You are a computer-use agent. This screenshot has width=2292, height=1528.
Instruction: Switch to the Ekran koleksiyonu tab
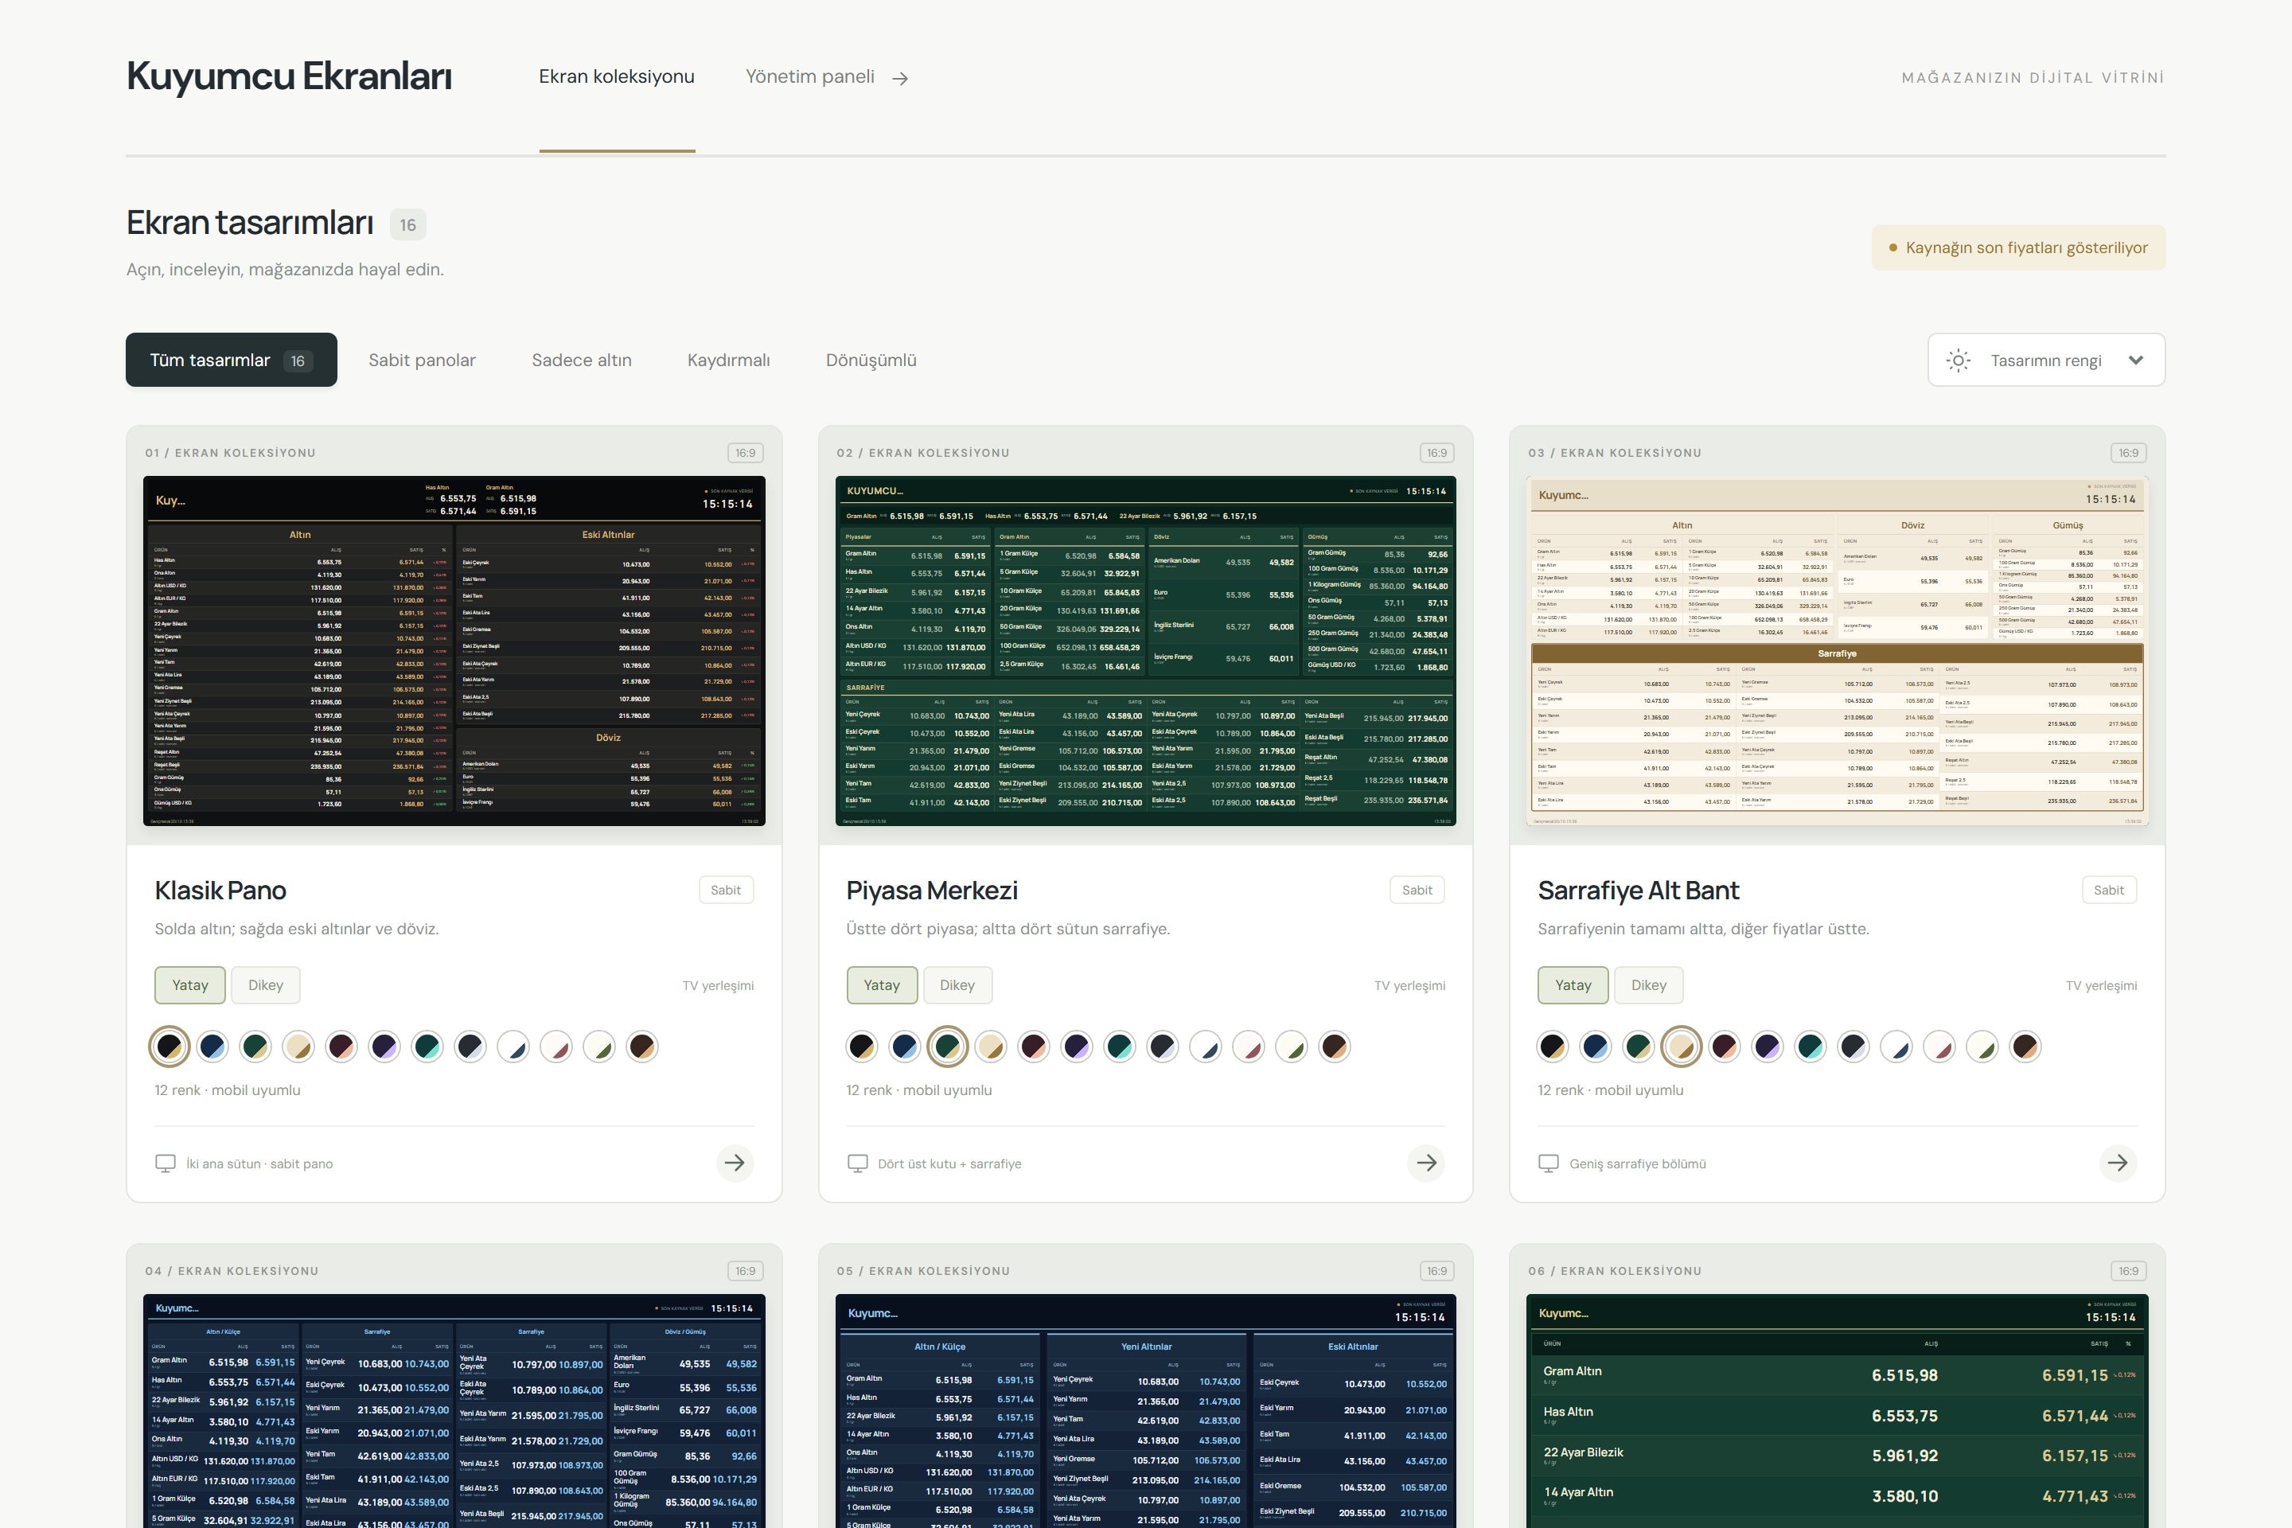[x=617, y=77]
